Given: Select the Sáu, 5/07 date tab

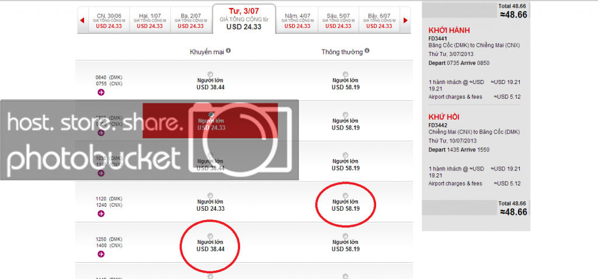Looking at the screenshot, I should (337, 20).
